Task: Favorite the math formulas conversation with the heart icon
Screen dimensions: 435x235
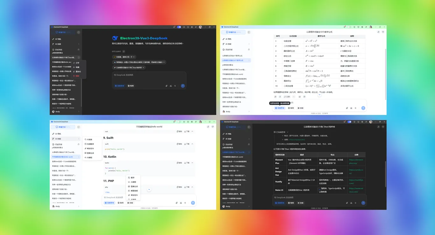Action: (x=383, y=32)
